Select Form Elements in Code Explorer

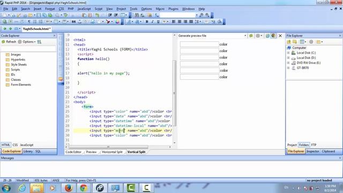pyautogui.click(x=21, y=85)
